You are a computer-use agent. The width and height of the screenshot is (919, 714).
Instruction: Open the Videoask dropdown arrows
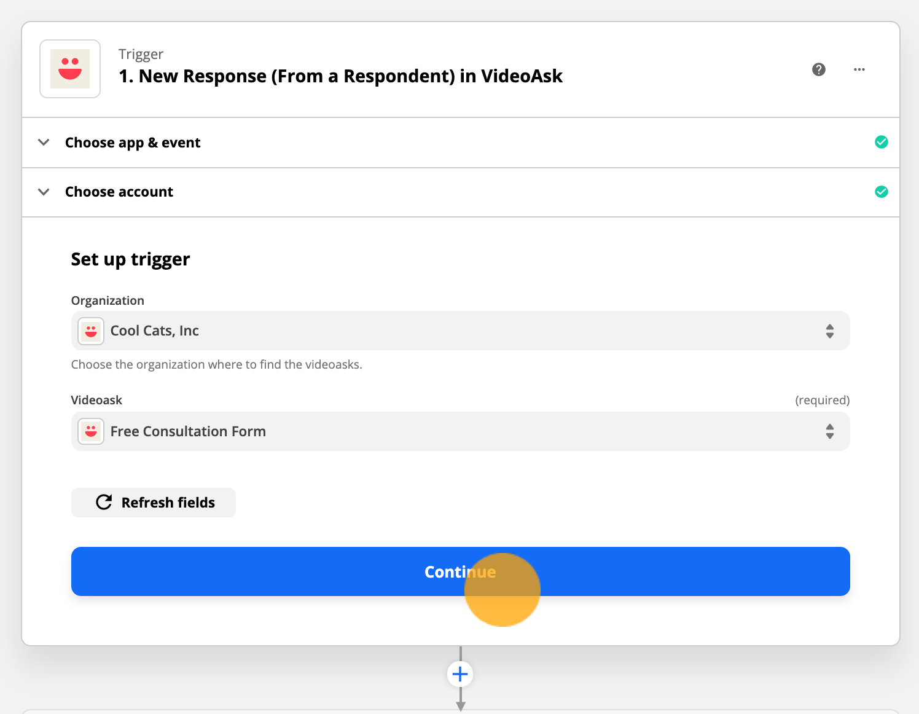click(x=830, y=431)
